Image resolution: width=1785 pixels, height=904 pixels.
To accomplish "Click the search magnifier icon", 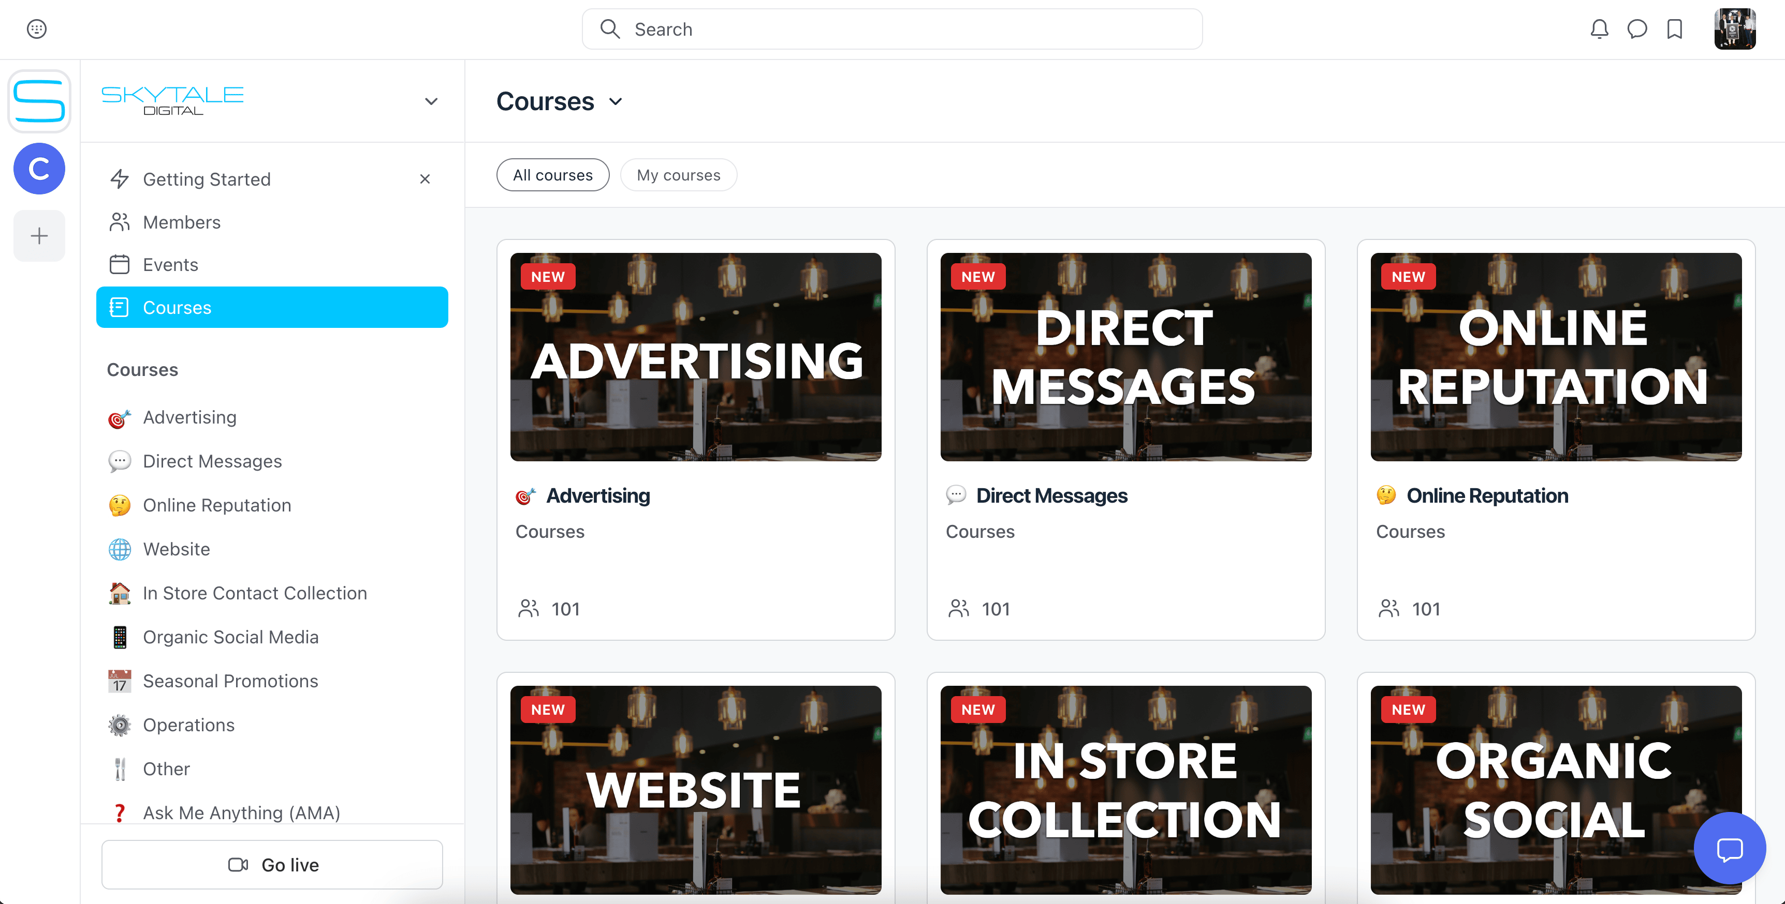I will (x=609, y=29).
